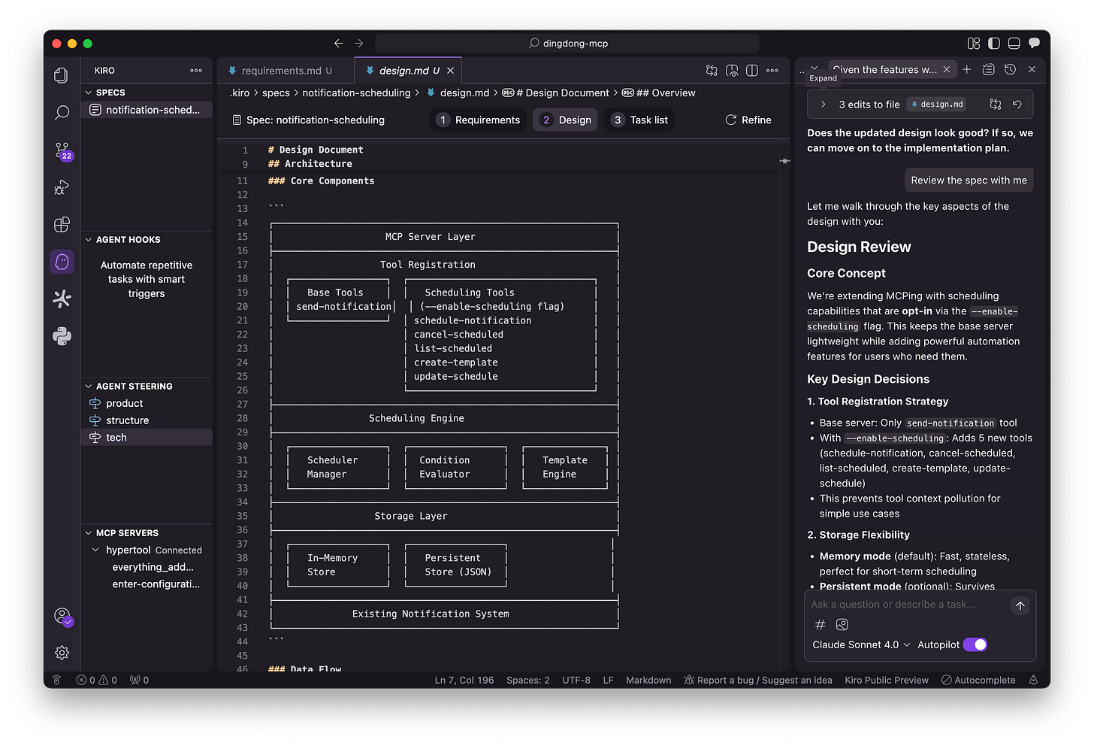Open notifications bell in status bar

1034,680
